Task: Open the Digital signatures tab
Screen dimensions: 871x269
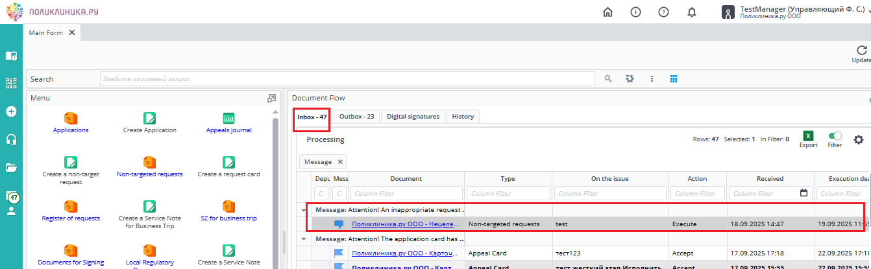Action: (413, 117)
